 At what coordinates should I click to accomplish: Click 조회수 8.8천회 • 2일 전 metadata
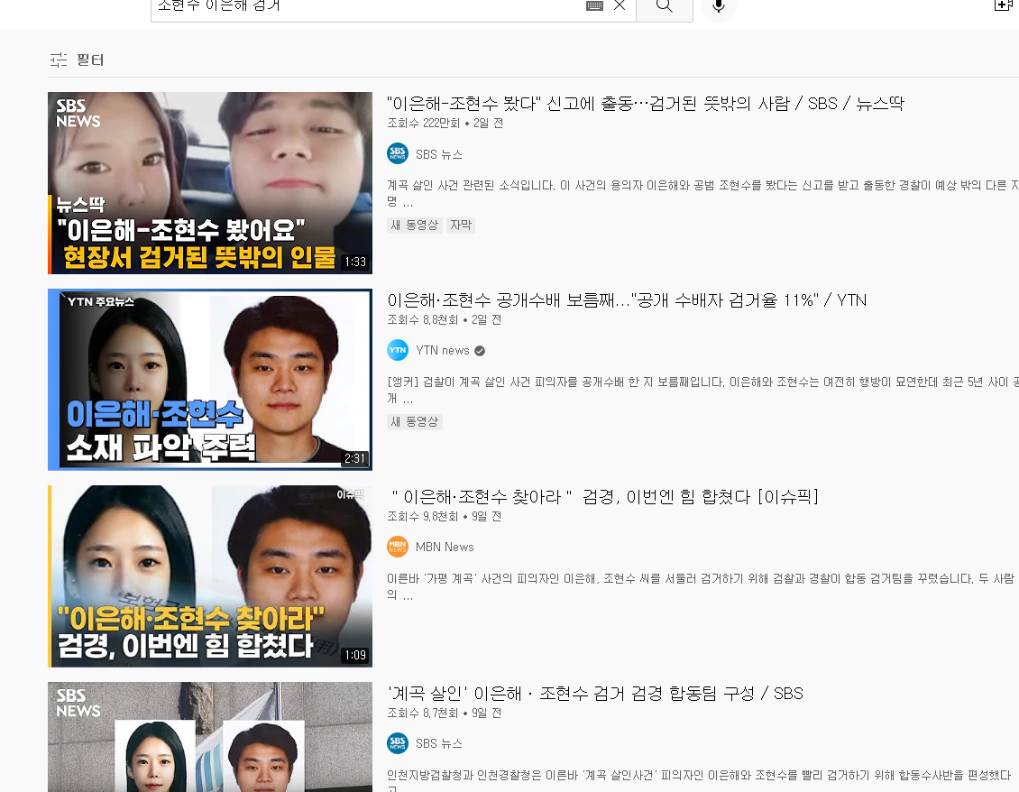click(x=445, y=320)
